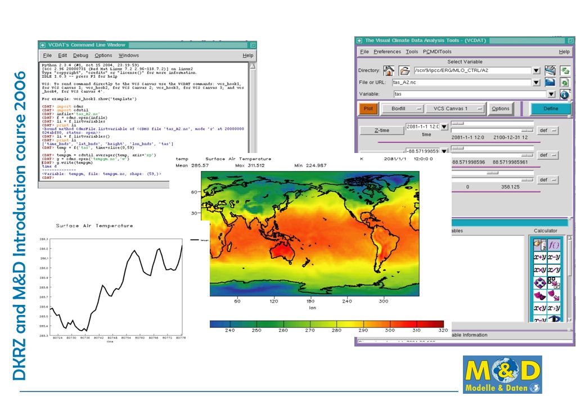Image resolution: width=585 pixels, height=405 pixels.
Task: Open the def menu beside 88.571998596 values
Action: (548, 155)
